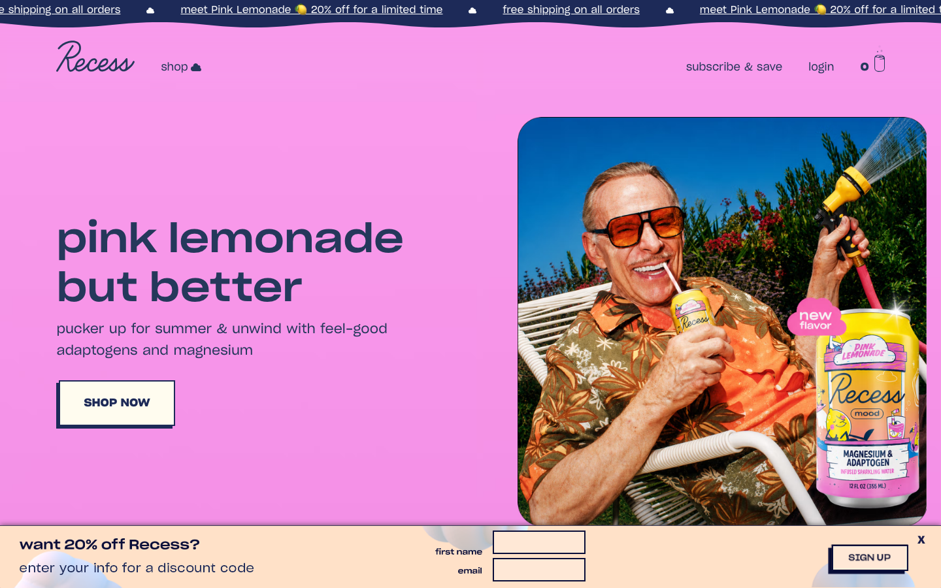Click the middle 'free shipping on all orders' link
The width and height of the screenshot is (941, 588).
571,9
